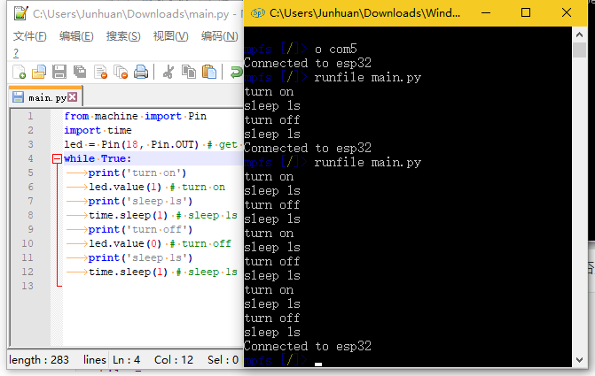Maximize the mpfs terminal window
Viewport: 595px width, 376px height.
pos(526,13)
